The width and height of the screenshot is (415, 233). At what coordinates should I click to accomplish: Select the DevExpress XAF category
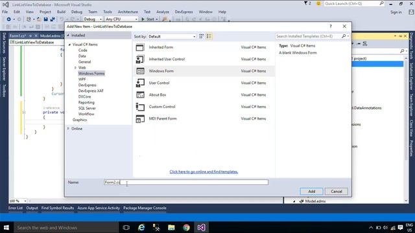(x=91, y=91)
